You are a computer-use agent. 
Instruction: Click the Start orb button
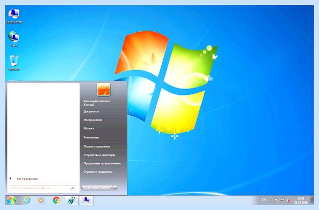tap(11, 200)
